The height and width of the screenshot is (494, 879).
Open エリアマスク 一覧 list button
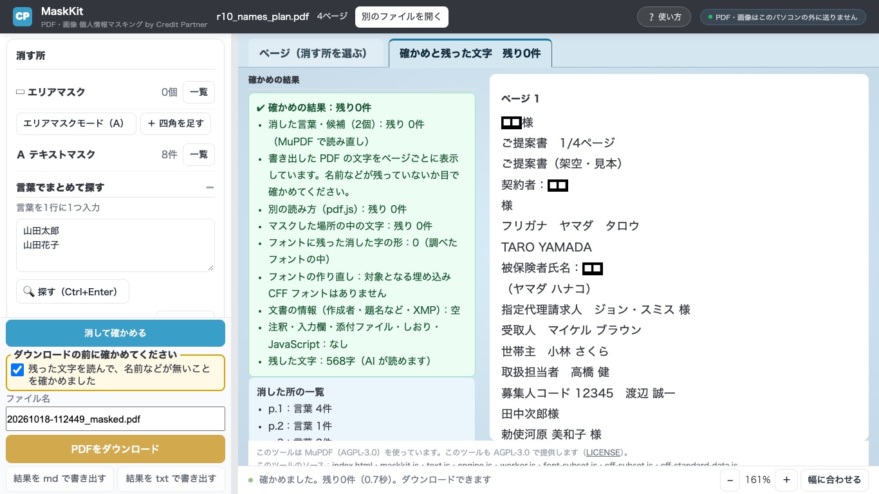(x=199, y=92)
